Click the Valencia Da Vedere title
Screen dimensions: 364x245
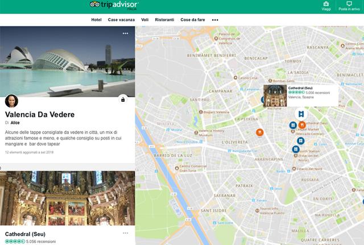40,114
